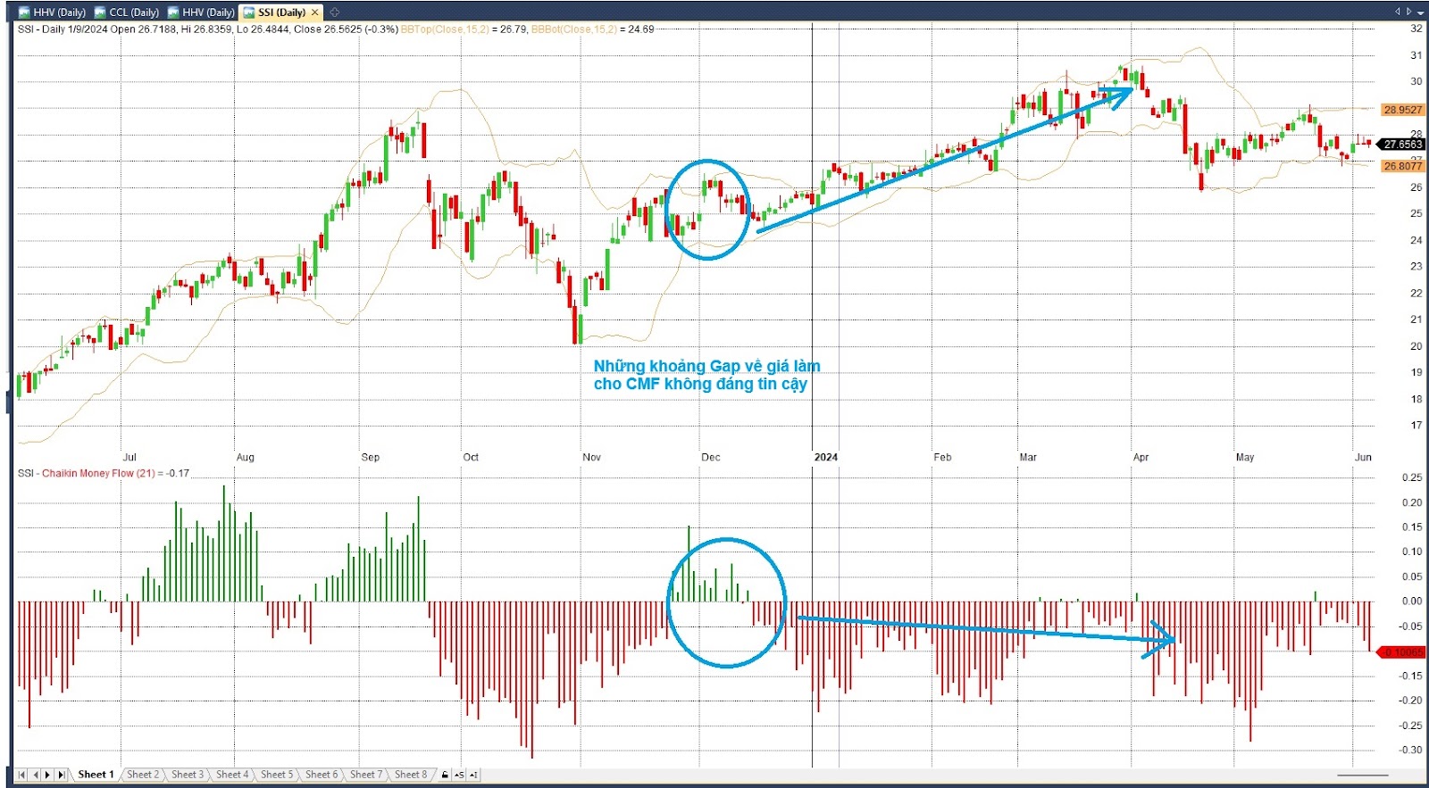The width and height of the screenshot is (1429, 788).
Task: Click the interval link icon ending sheet bar
Action: coord(473,775)
